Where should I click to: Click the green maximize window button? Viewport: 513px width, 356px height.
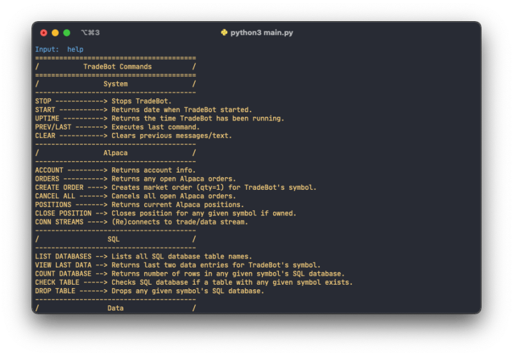pyautogui.click(x=67, y=33)
